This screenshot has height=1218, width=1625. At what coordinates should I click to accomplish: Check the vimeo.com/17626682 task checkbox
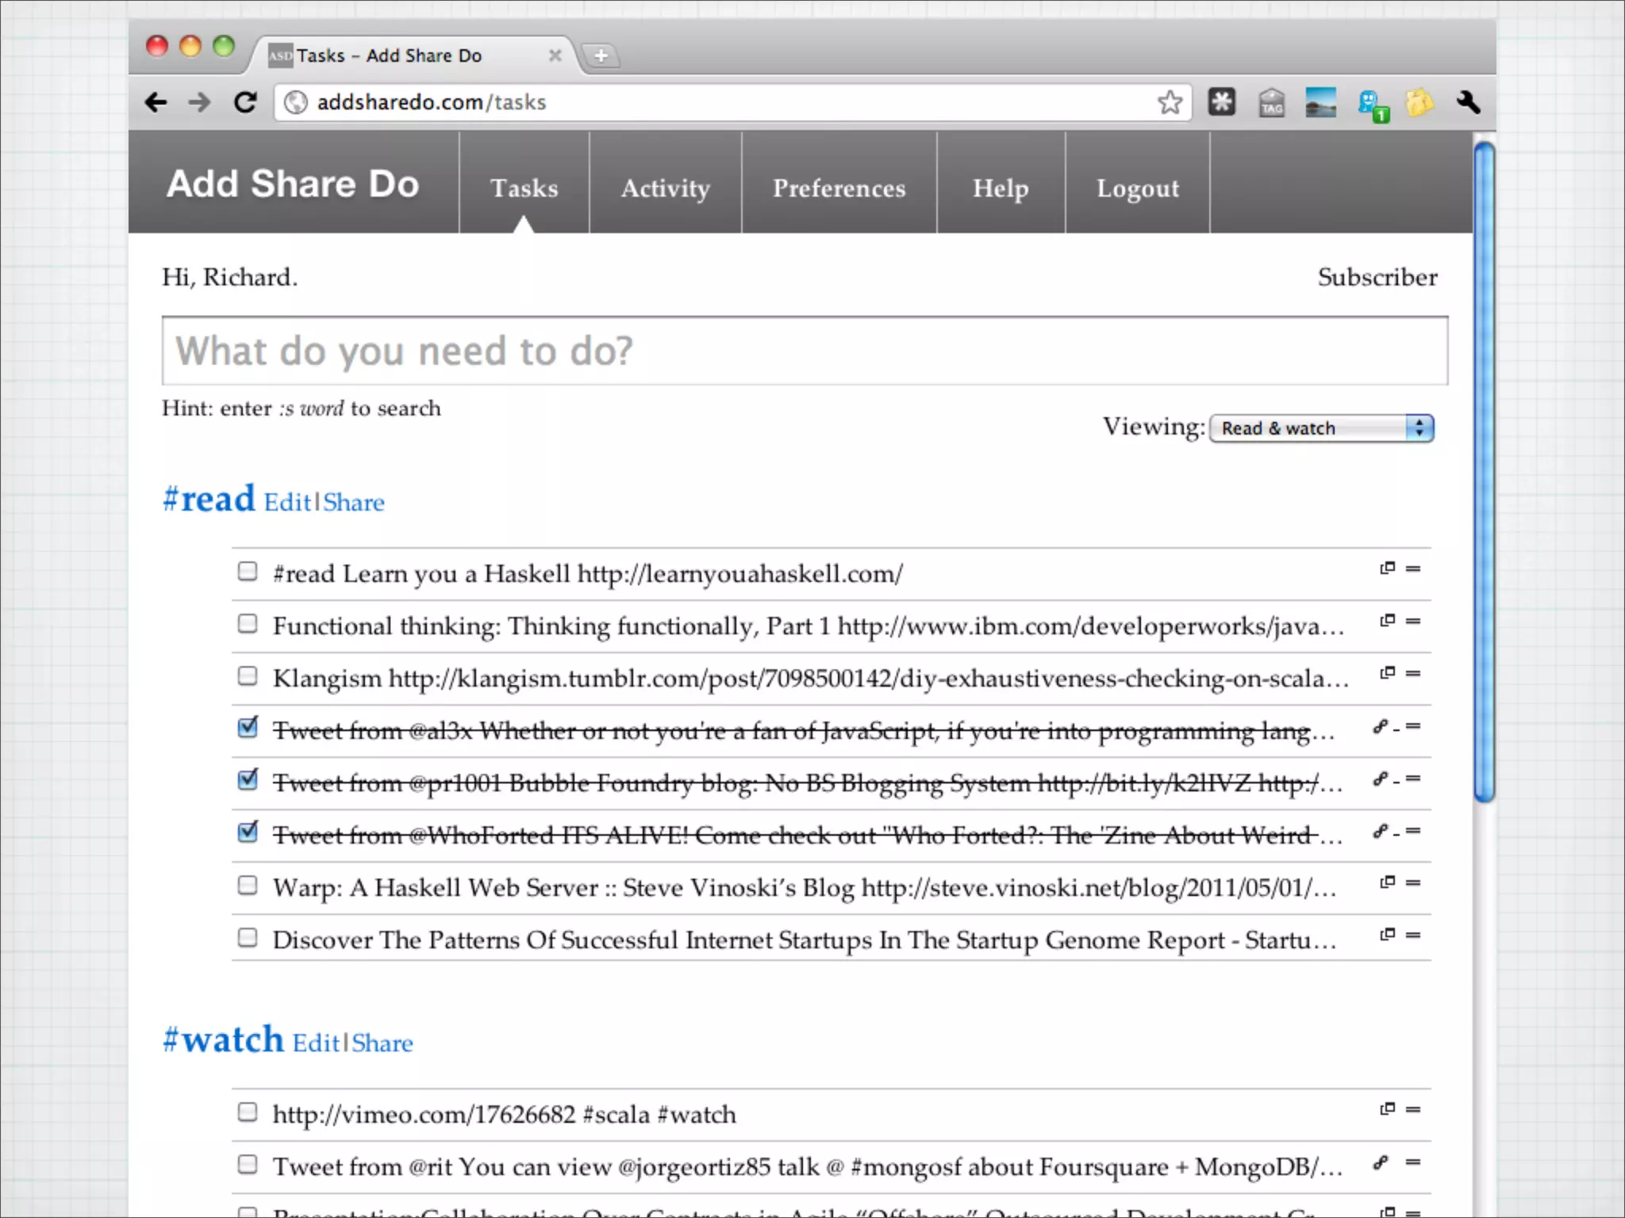248,1112
